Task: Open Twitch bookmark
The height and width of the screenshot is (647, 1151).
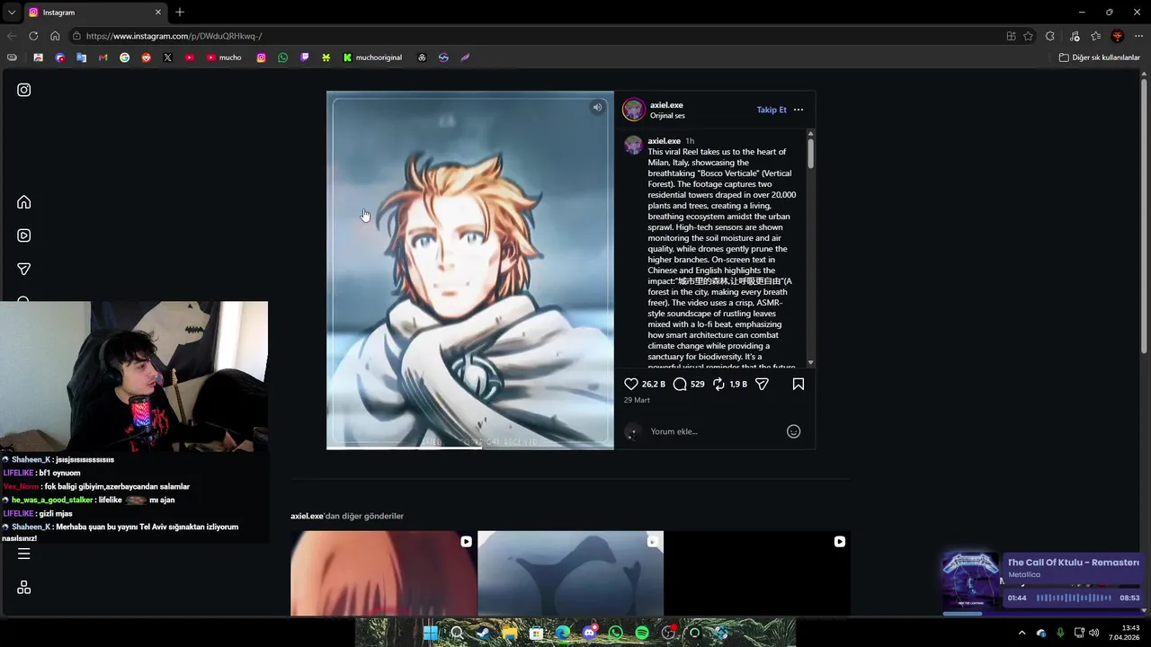Action: pyautogui.click(x=304, y=58)
